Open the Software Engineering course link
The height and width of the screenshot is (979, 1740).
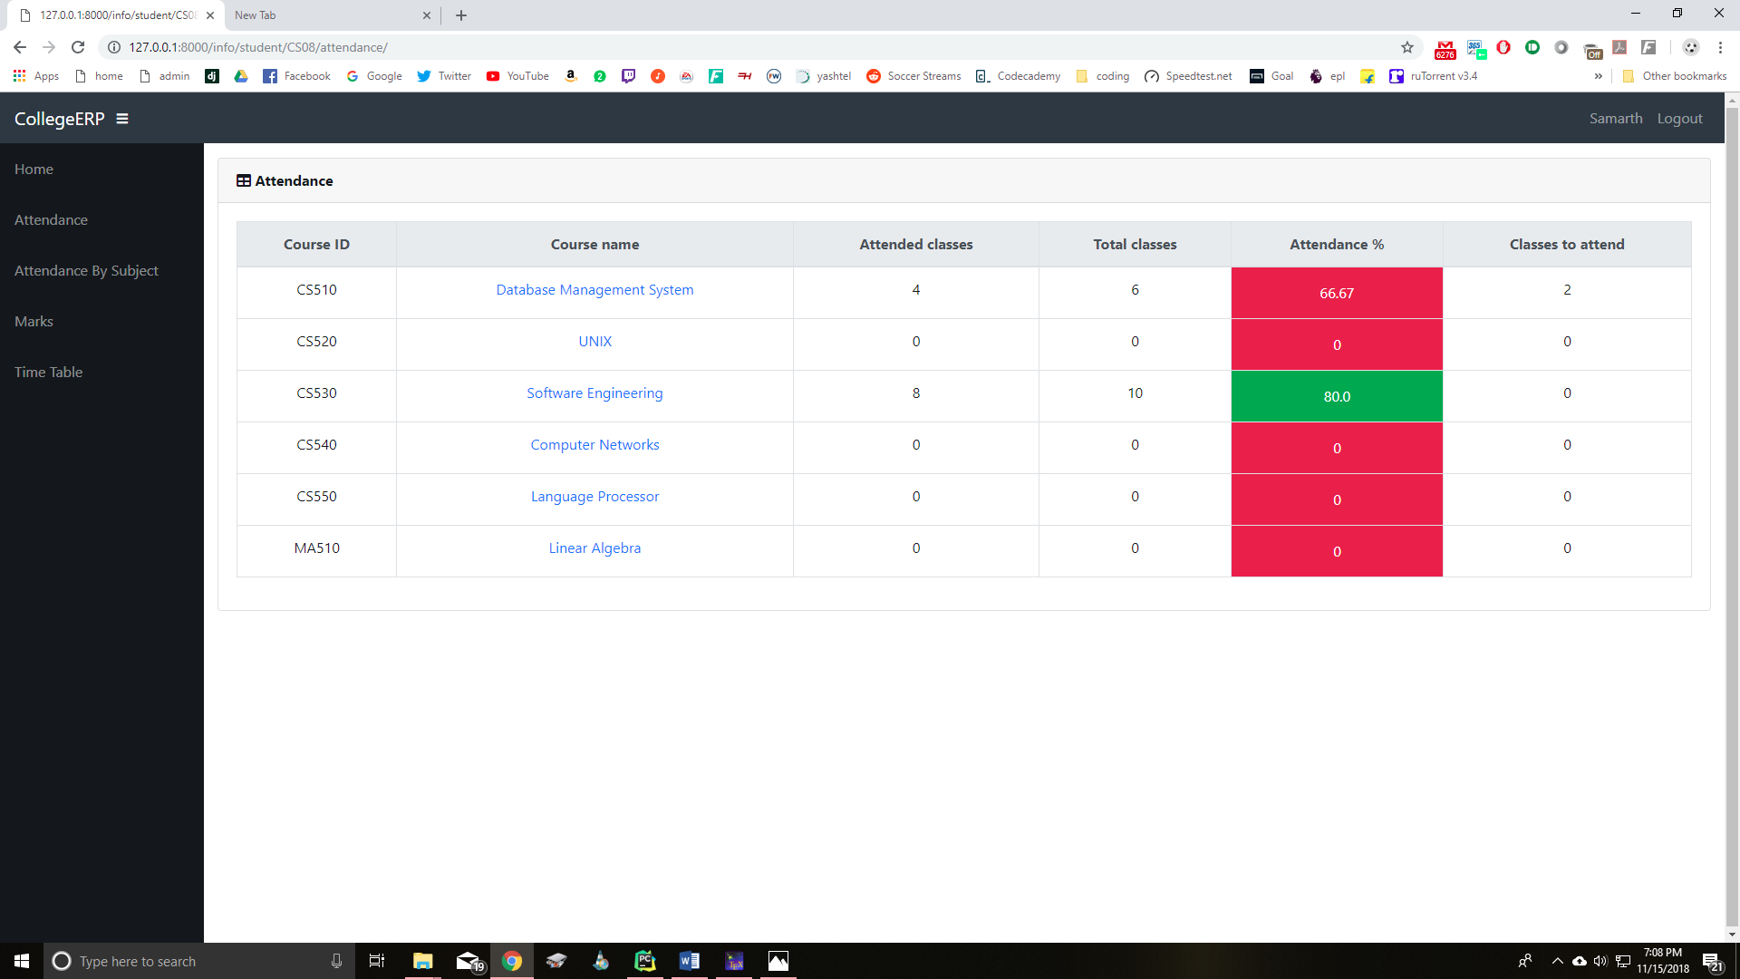point(594,393)
